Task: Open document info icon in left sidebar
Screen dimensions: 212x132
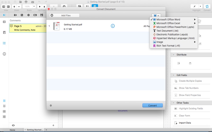Action: (x=4, y=54)
